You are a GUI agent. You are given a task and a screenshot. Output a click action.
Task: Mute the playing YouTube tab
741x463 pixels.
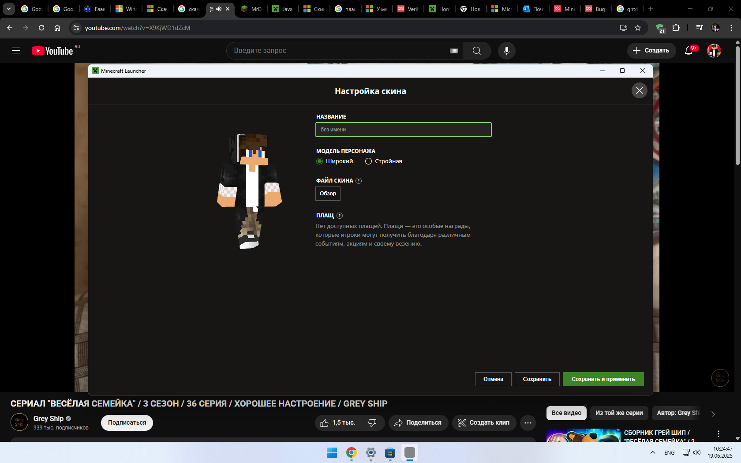pos(219,9)
